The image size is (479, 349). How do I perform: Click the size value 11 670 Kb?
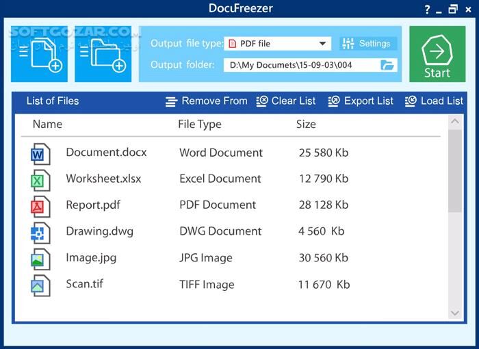click(x=324, y=285)
